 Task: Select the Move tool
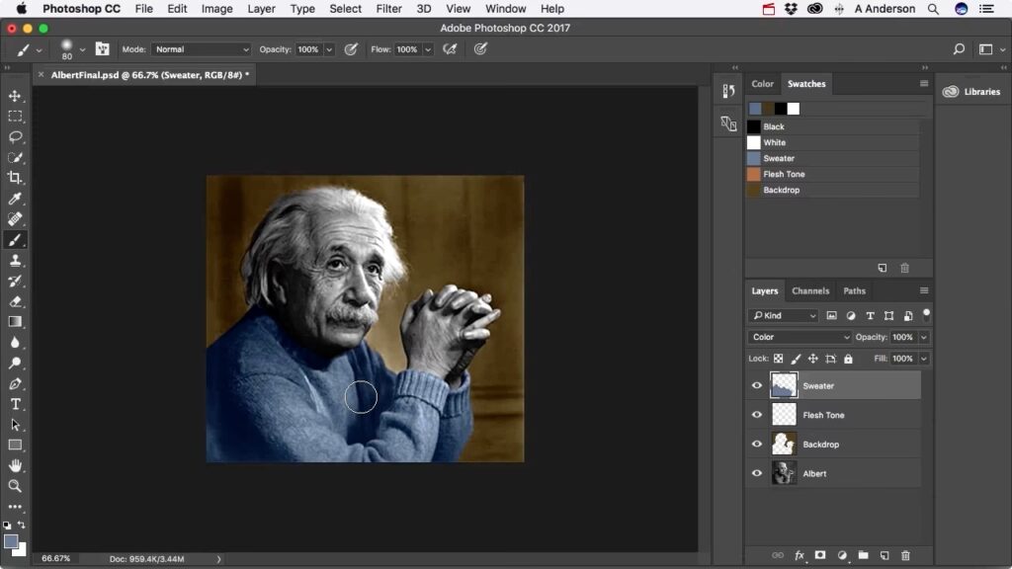coord(15,96)
